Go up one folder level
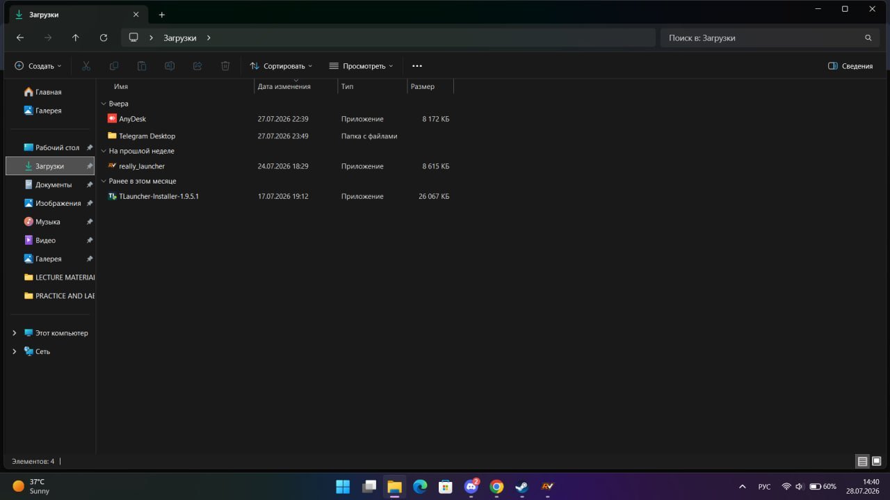Screen dimensions: 890x500 click(76, 38)
